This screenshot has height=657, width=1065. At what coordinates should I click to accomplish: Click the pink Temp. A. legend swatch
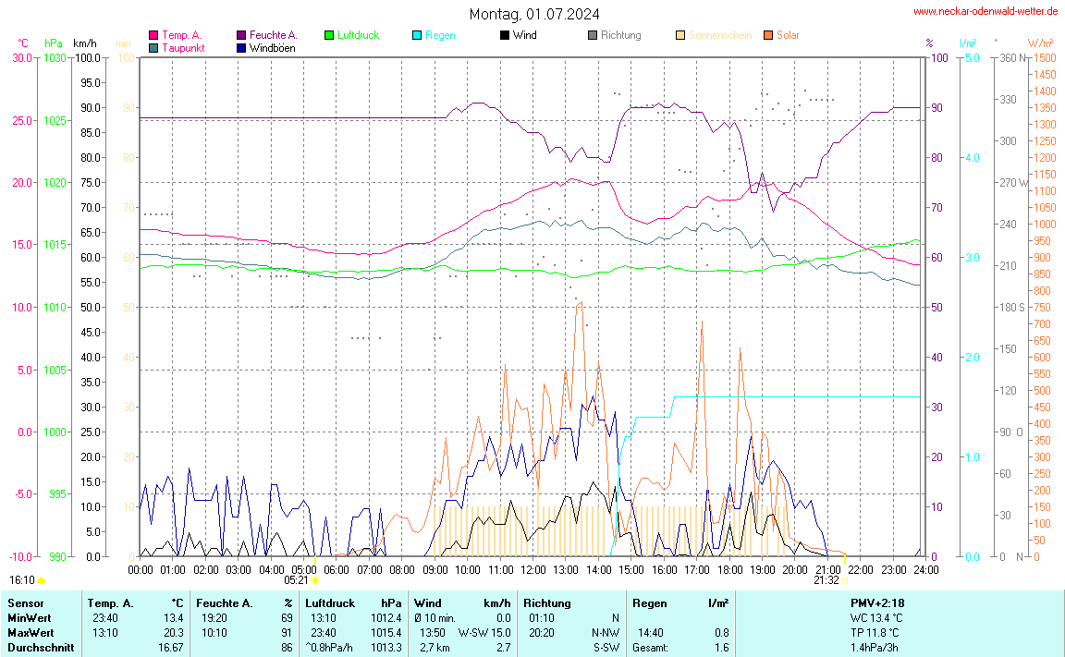click(x=153, y=36)
